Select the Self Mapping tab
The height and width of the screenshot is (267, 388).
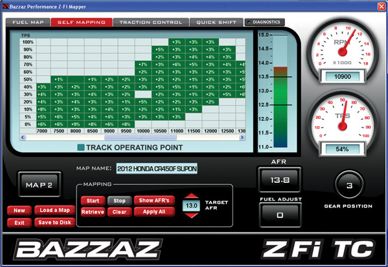point(82,22)
